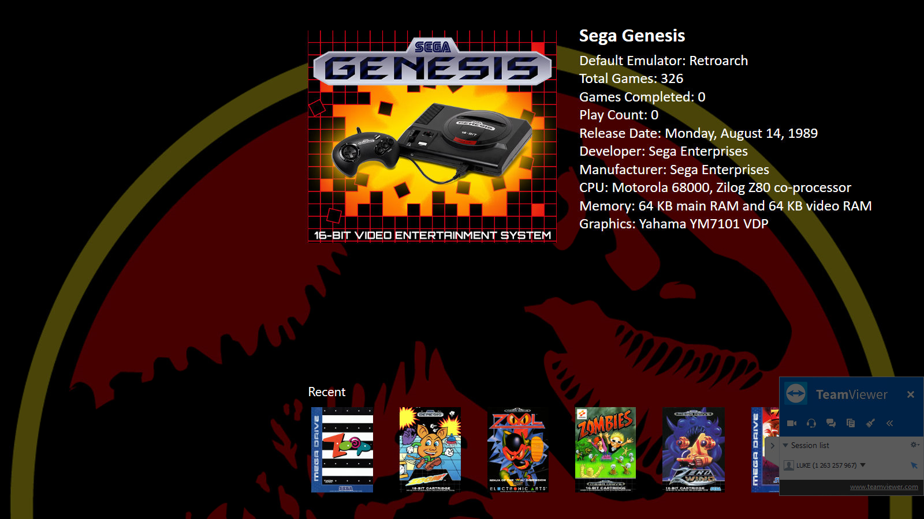Collapse TeamViewer toolbar with double chevron
Image resolution: width=924 pixels, height=519 pixels.
coord(890,423)
